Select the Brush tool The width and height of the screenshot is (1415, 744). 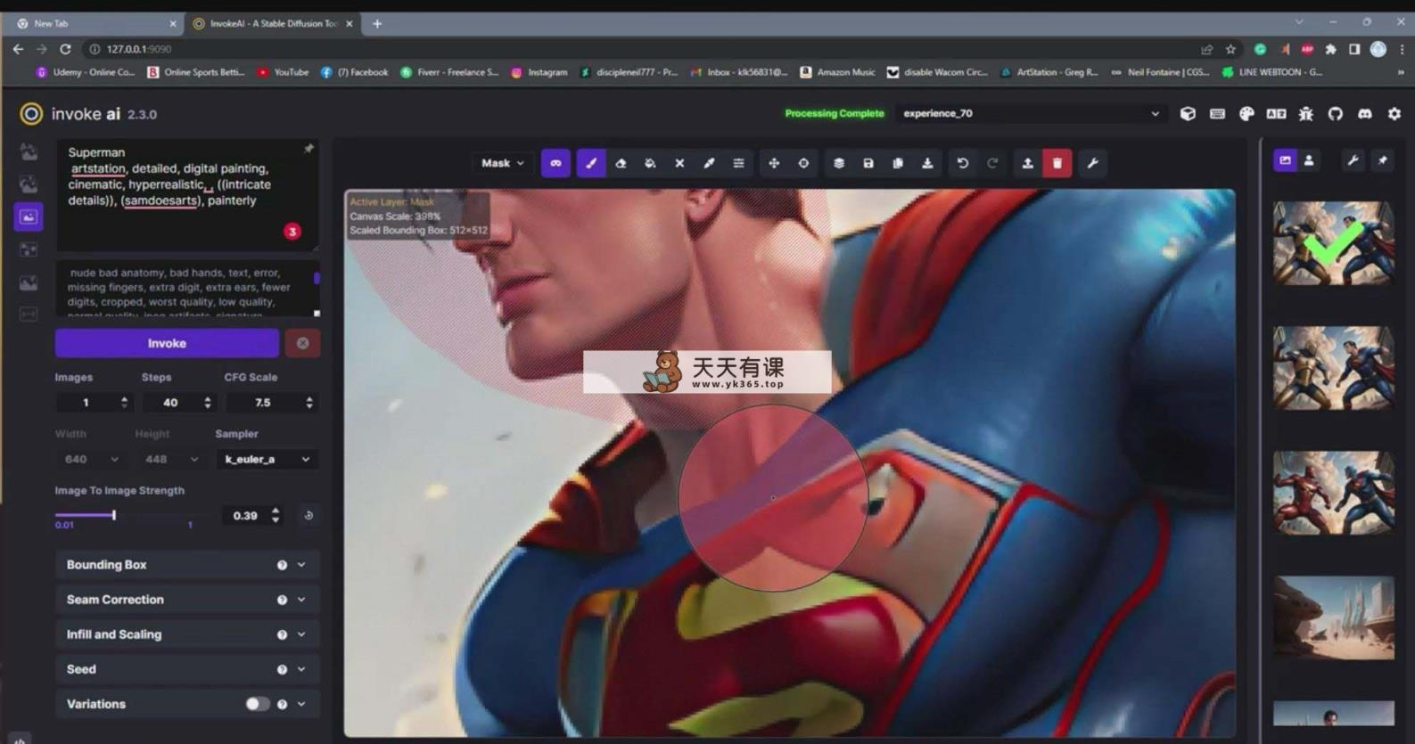[x=590, y=163]
